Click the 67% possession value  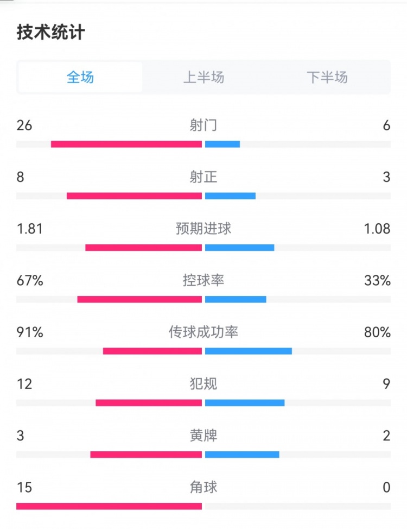tap(29, 280)
